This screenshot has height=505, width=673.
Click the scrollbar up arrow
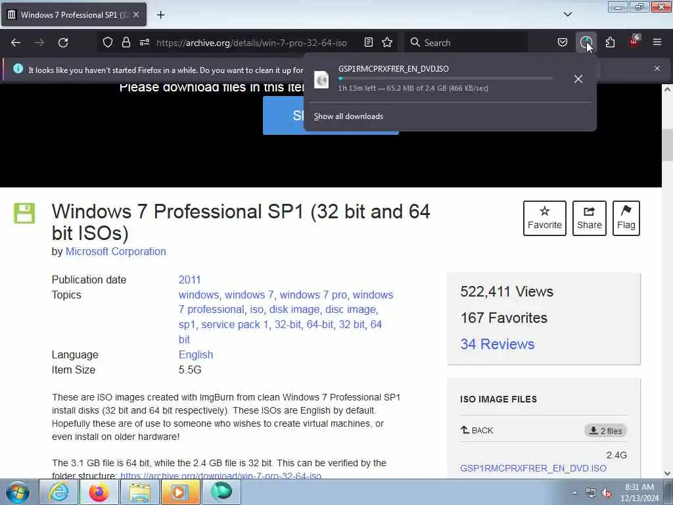pyautogui.click(x=667, y=89)
